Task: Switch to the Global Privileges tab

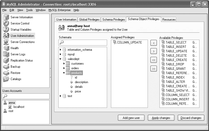Action: click(x=89, y=20)
